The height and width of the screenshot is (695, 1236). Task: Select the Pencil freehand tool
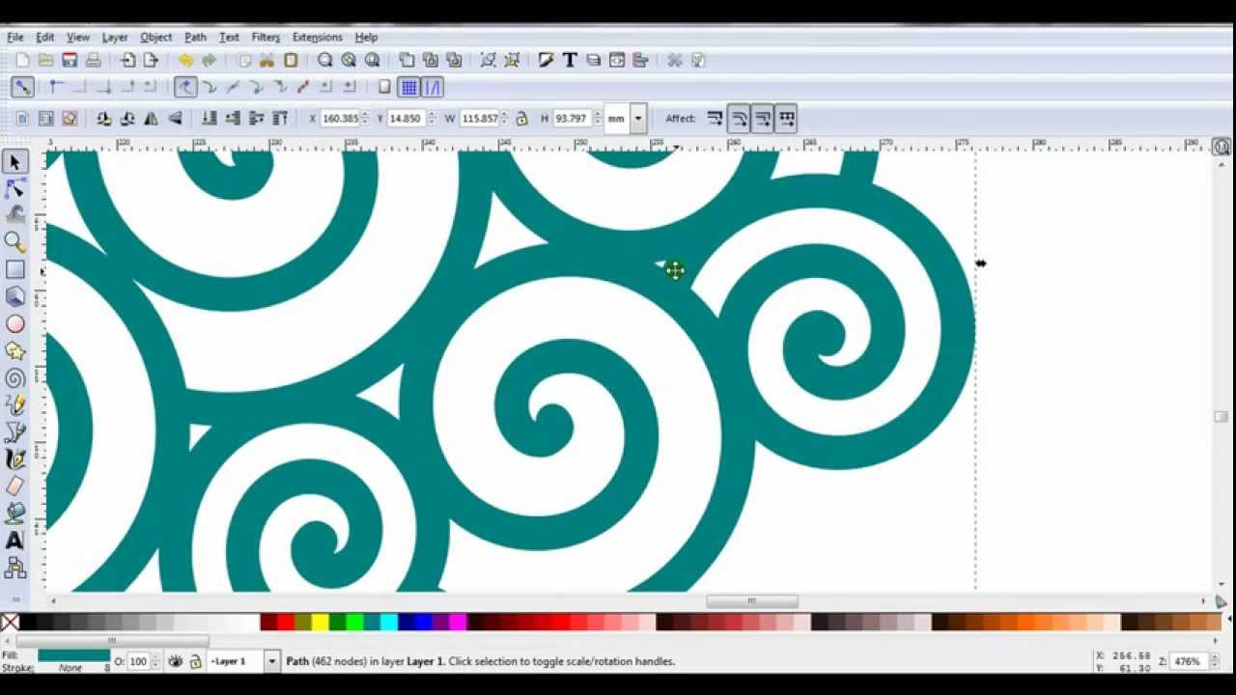(14, 405)
